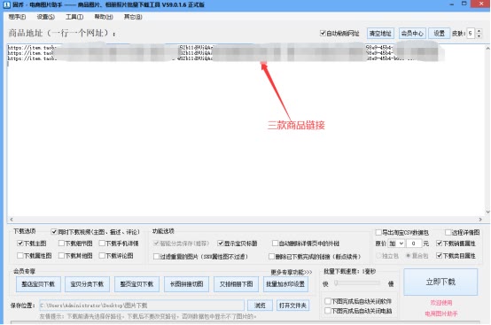Click the 立即下载 button
491x325 pixels.
[x=440, y=282]
